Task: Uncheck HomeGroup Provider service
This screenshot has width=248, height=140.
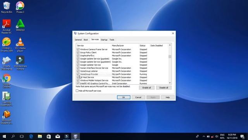Action: [x=78, y=74]
